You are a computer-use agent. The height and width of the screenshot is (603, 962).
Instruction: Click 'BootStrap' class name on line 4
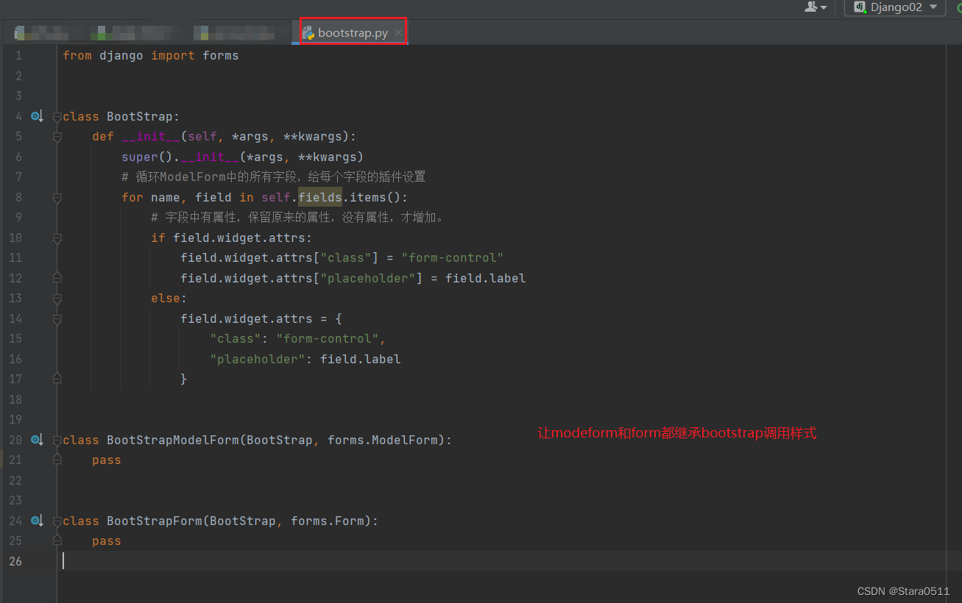[x=140, y=116]
